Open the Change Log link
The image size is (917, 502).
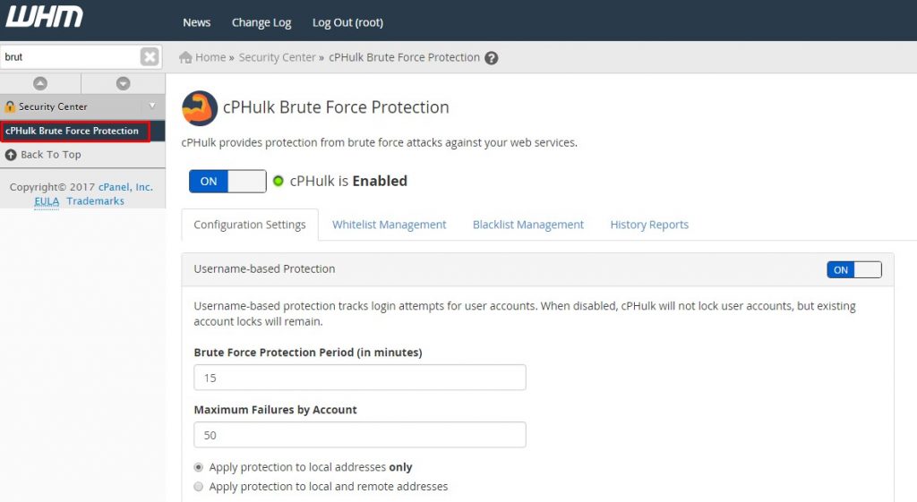[x=261, y=22]
